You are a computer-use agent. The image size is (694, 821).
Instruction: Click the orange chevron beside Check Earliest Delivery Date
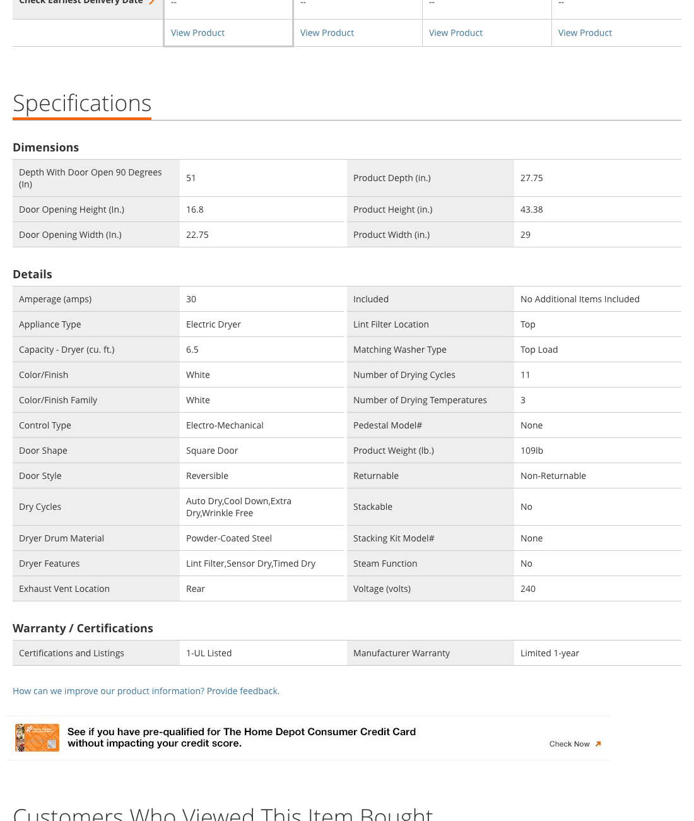click(152, 2)
